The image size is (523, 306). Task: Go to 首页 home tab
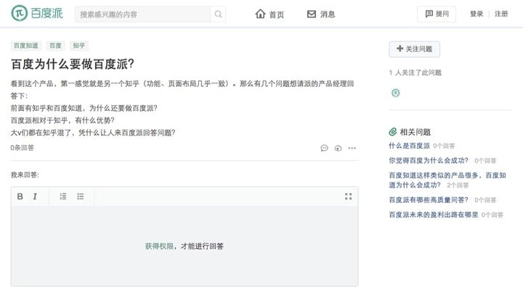pos(269,14)
